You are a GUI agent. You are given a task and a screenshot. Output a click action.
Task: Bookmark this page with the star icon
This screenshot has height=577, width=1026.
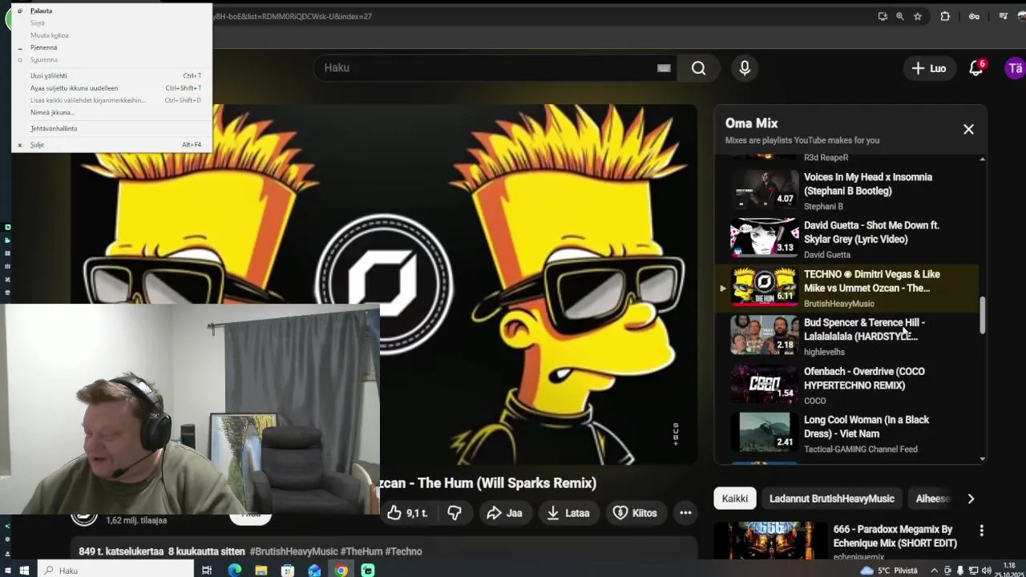918,16
